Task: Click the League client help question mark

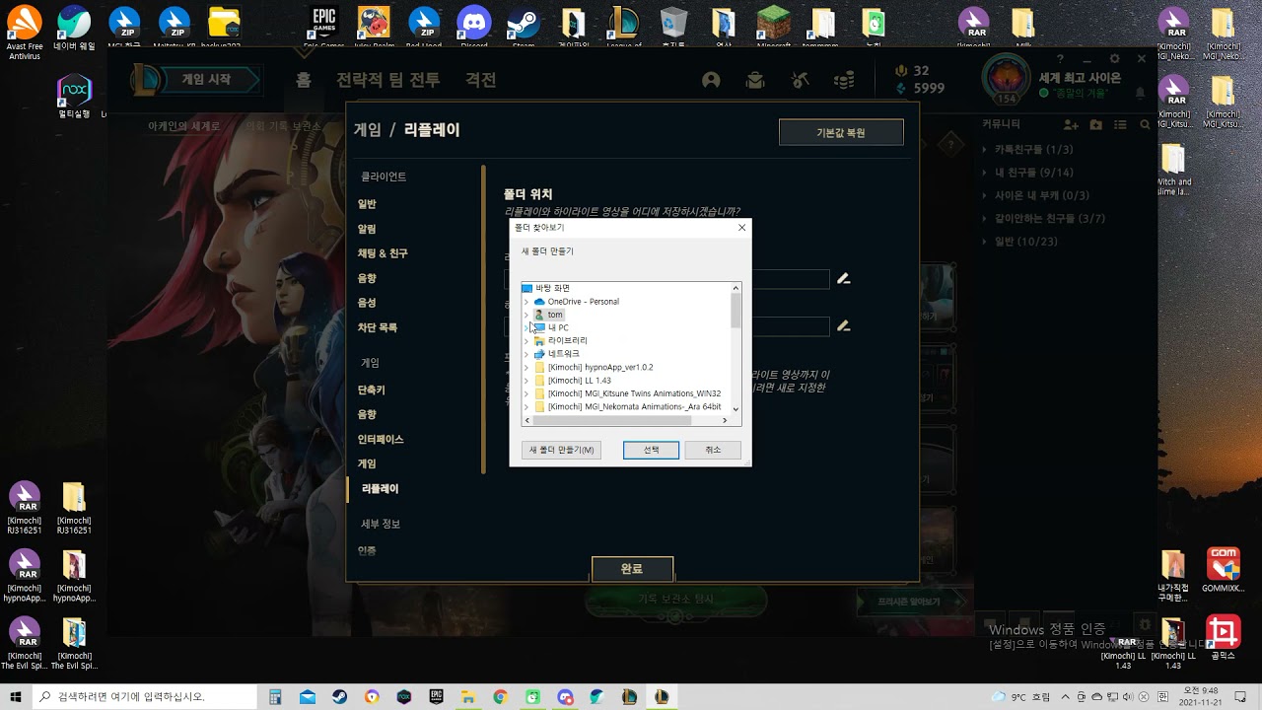Action: 1060,59
